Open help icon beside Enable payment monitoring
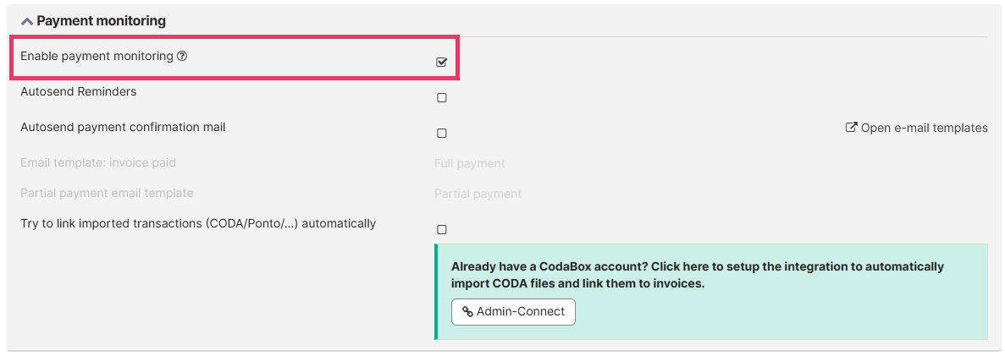 click(181, 56)
